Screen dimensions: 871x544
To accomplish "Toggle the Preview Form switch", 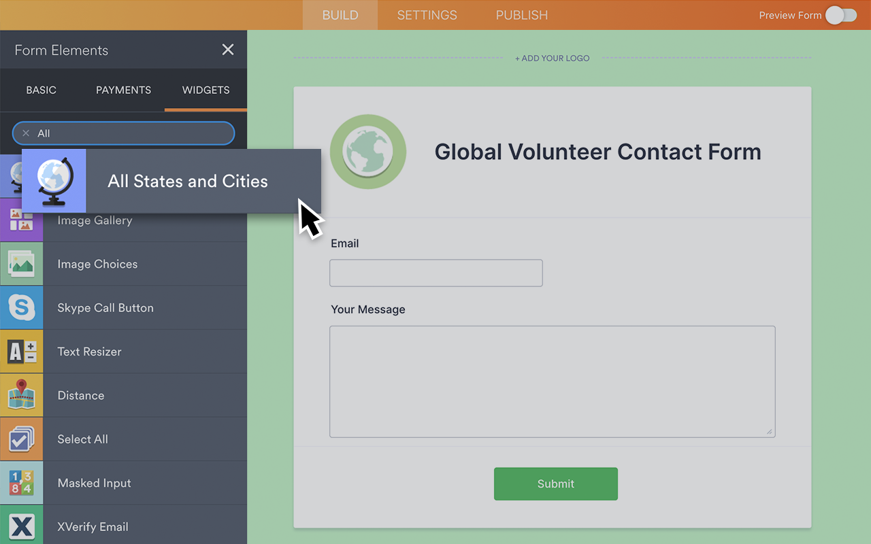I will pos(841,15).
